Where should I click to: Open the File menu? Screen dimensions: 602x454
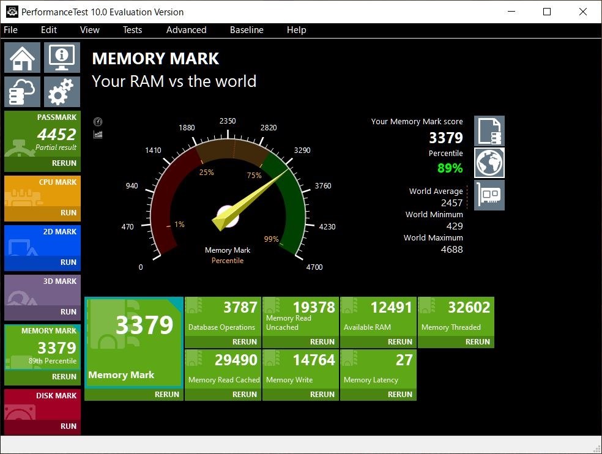[x=11, y=30]
